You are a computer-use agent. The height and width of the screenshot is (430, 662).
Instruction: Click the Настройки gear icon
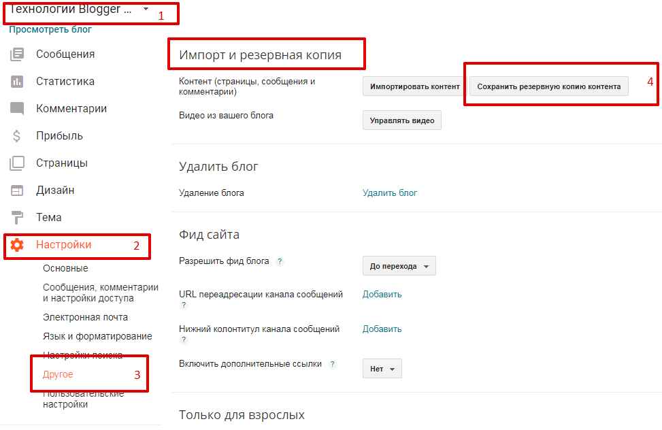point(17,245)
